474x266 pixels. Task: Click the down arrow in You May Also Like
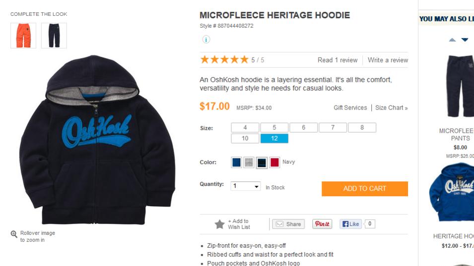pyautogui.click(x=465, y=40)
